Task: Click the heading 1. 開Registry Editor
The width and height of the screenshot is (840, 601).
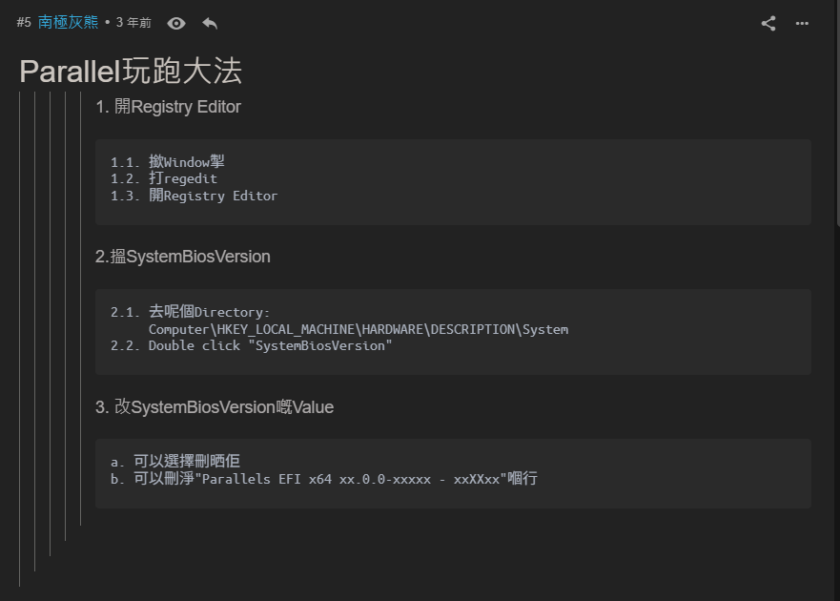Action: [168, 106]
